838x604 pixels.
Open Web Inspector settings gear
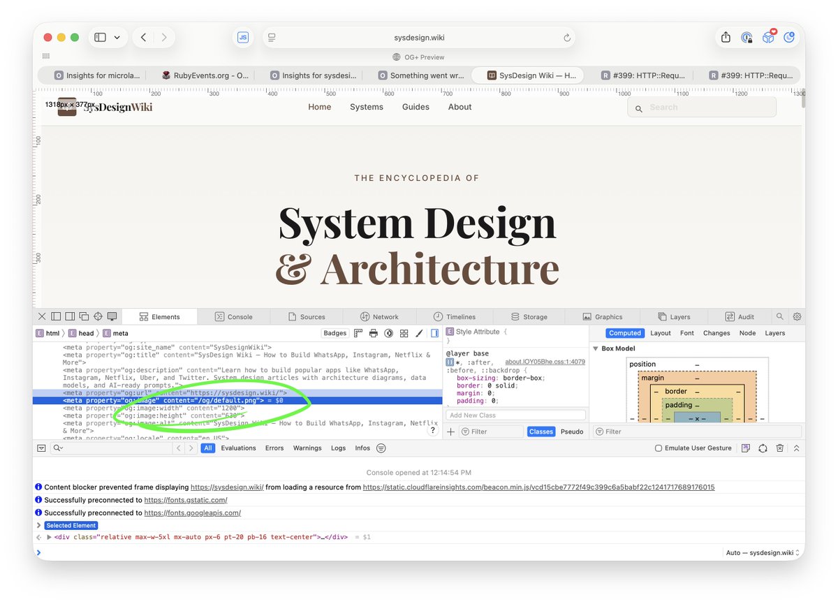(797, 316)
